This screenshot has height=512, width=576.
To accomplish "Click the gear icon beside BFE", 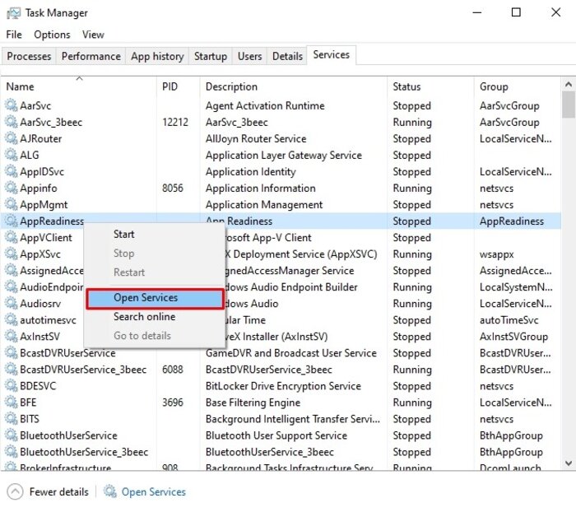I will [x=11, y=403].
